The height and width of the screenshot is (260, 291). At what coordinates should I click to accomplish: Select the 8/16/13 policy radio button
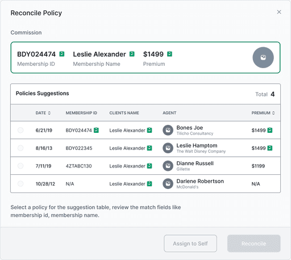[20, 148]
